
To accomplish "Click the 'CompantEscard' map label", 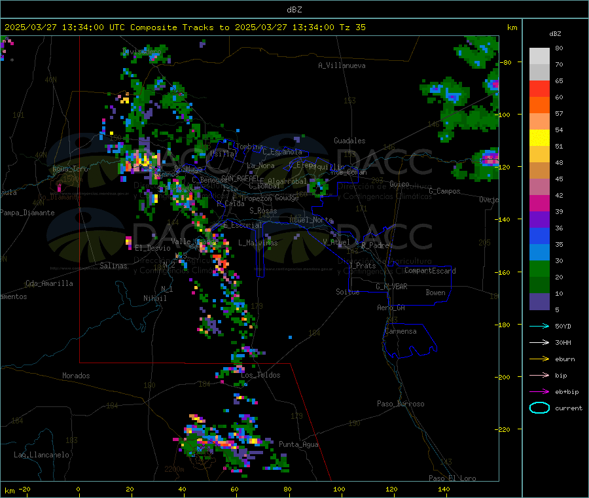I will [430, 271].
